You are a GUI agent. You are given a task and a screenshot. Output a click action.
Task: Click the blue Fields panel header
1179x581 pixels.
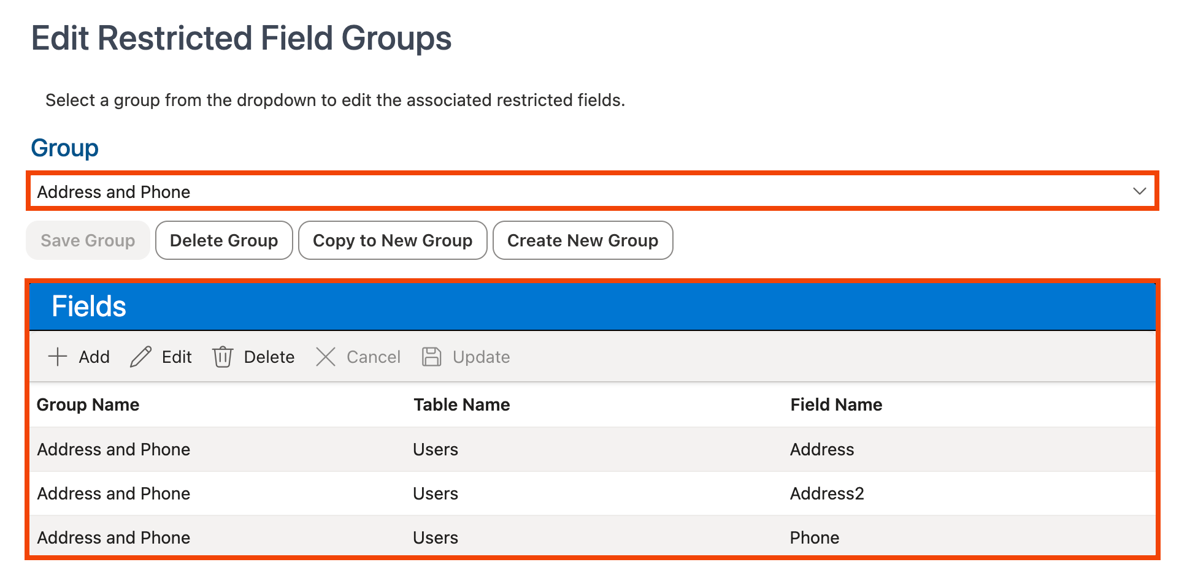click(589, 306)
